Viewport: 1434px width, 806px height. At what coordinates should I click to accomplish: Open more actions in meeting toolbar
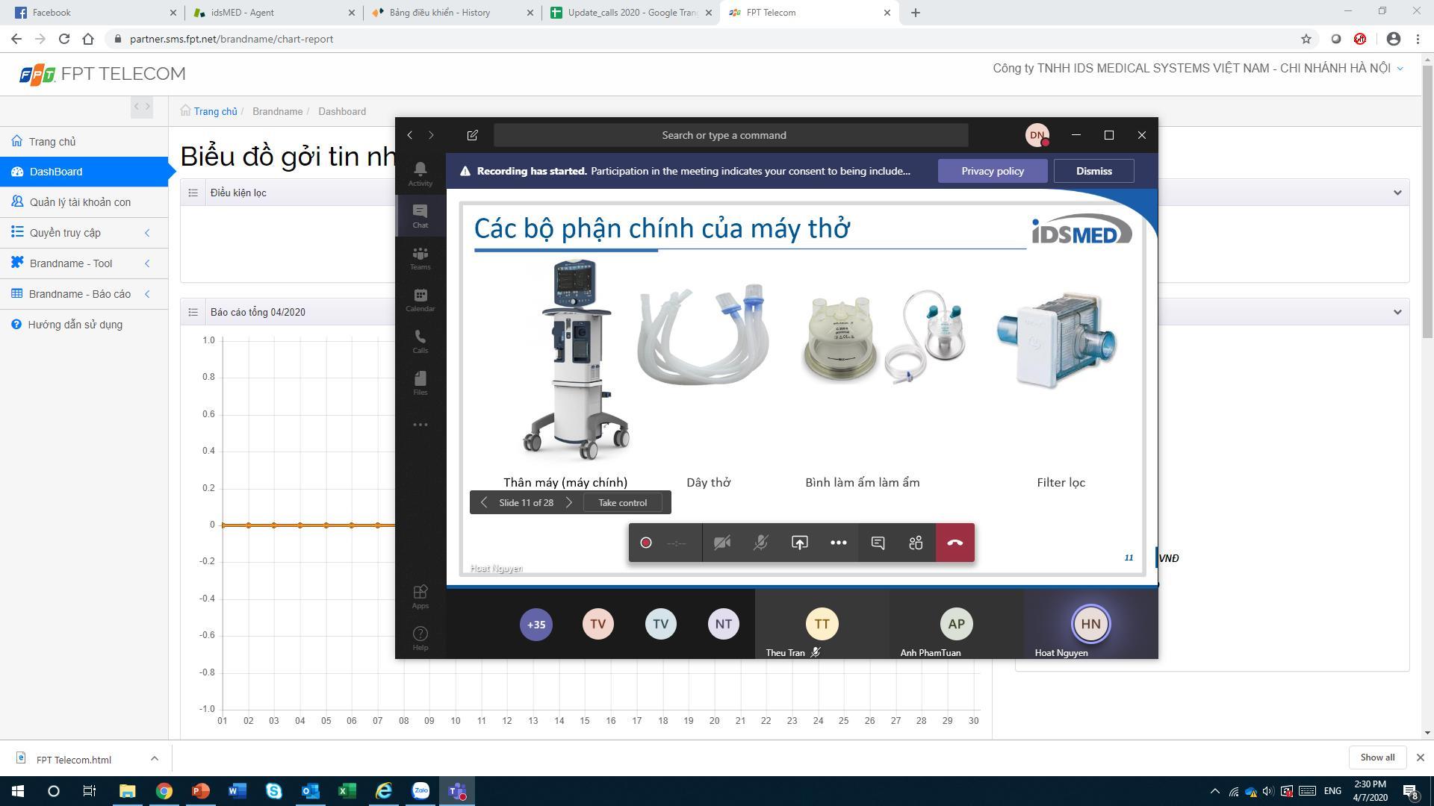(838, 543)
